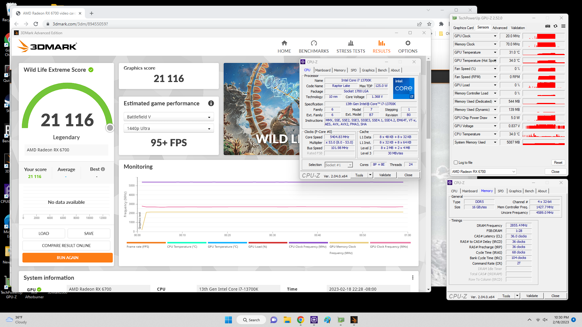
Task: Reload the 3dmark.com page in Chrome
Action: 36,24
